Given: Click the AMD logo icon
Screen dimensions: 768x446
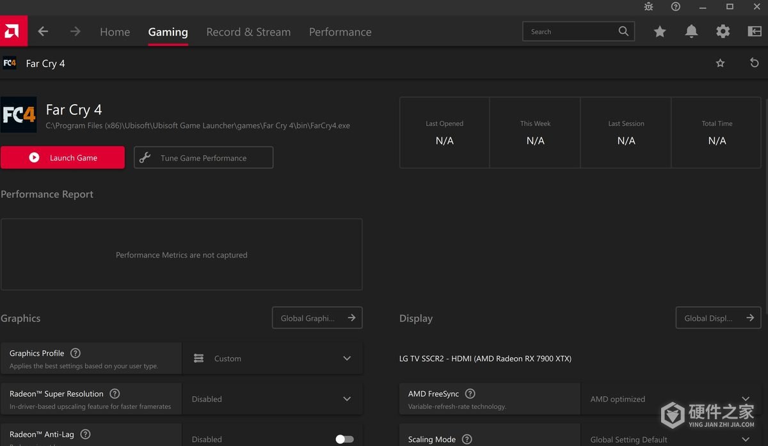Looking at the screenshot, I should pos(13,31).
